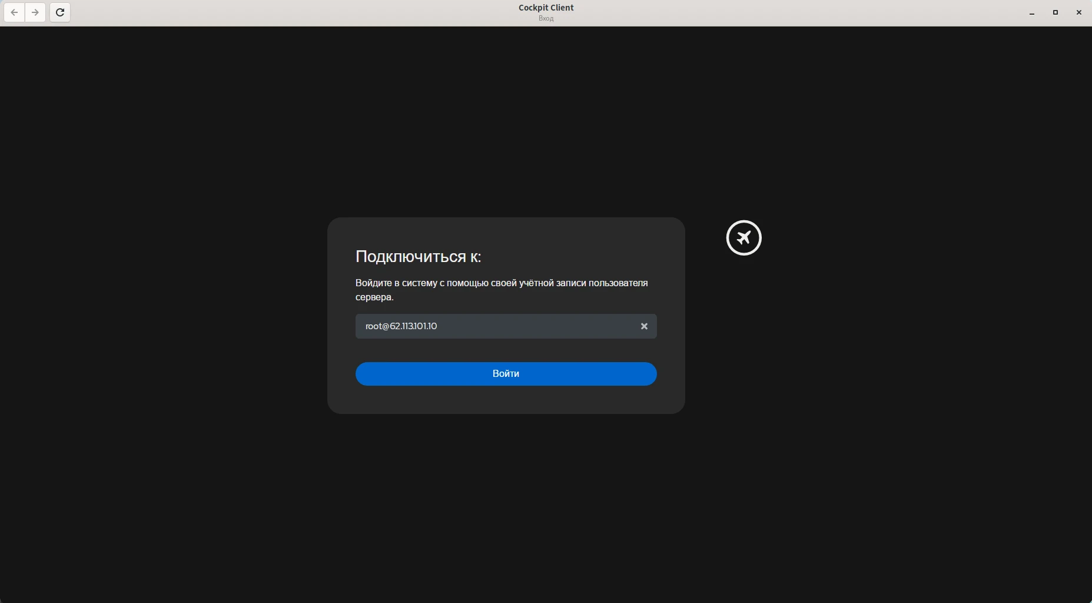Minimize the Cockpit Client window
Viewport: 1092px width, 603px height.
point(1032,12)
